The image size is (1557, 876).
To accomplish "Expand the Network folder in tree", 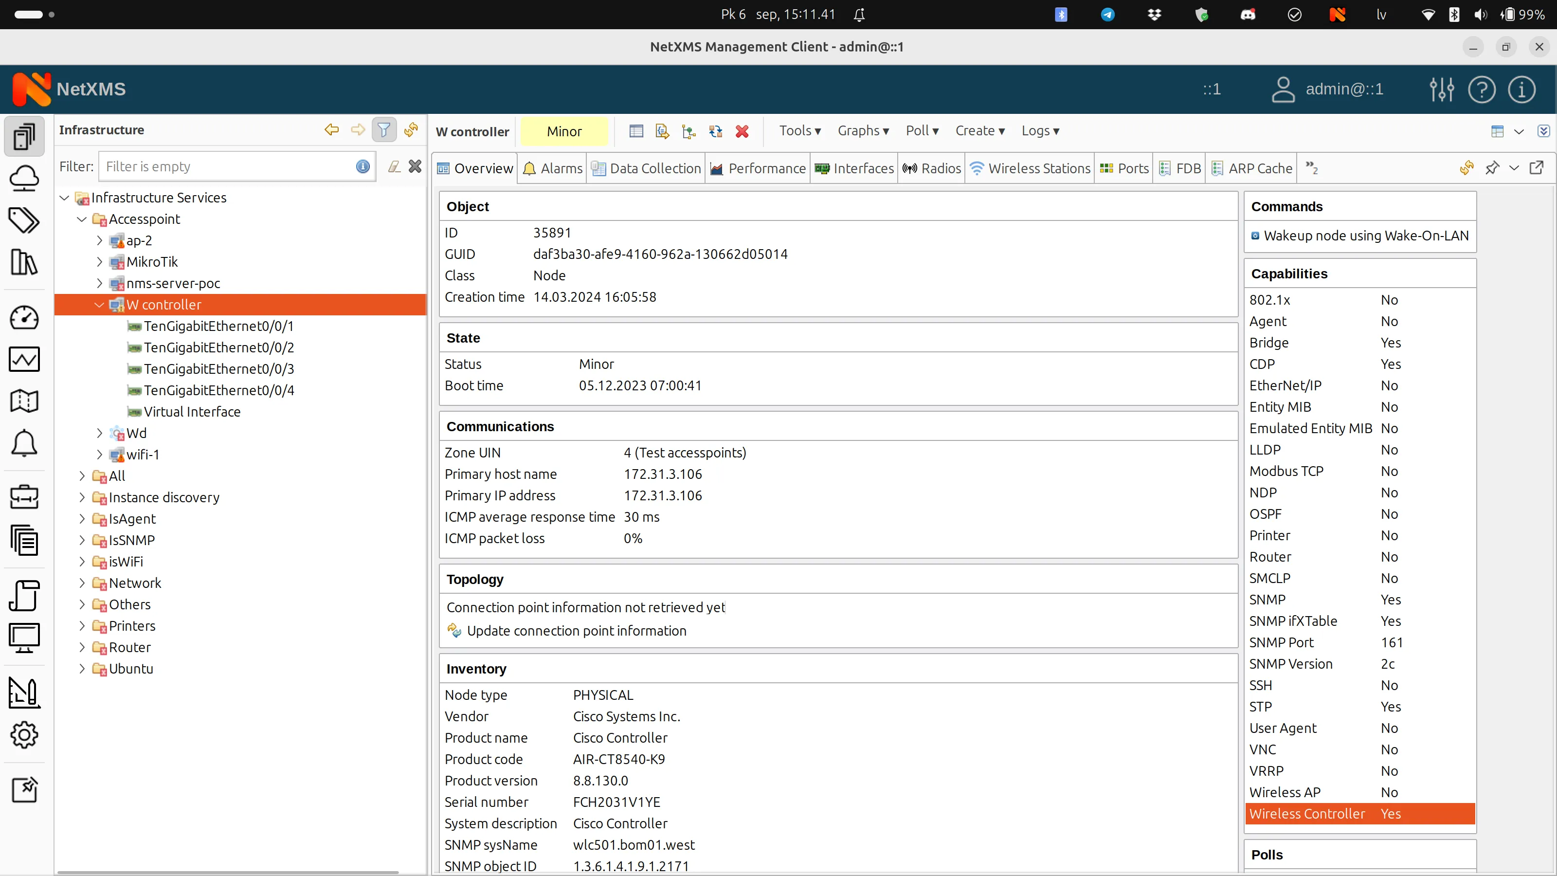I will pos(82,583).
